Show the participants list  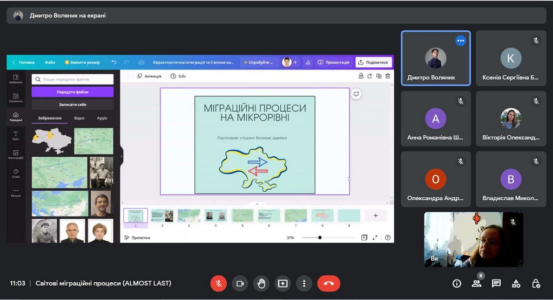coord(476,283)
